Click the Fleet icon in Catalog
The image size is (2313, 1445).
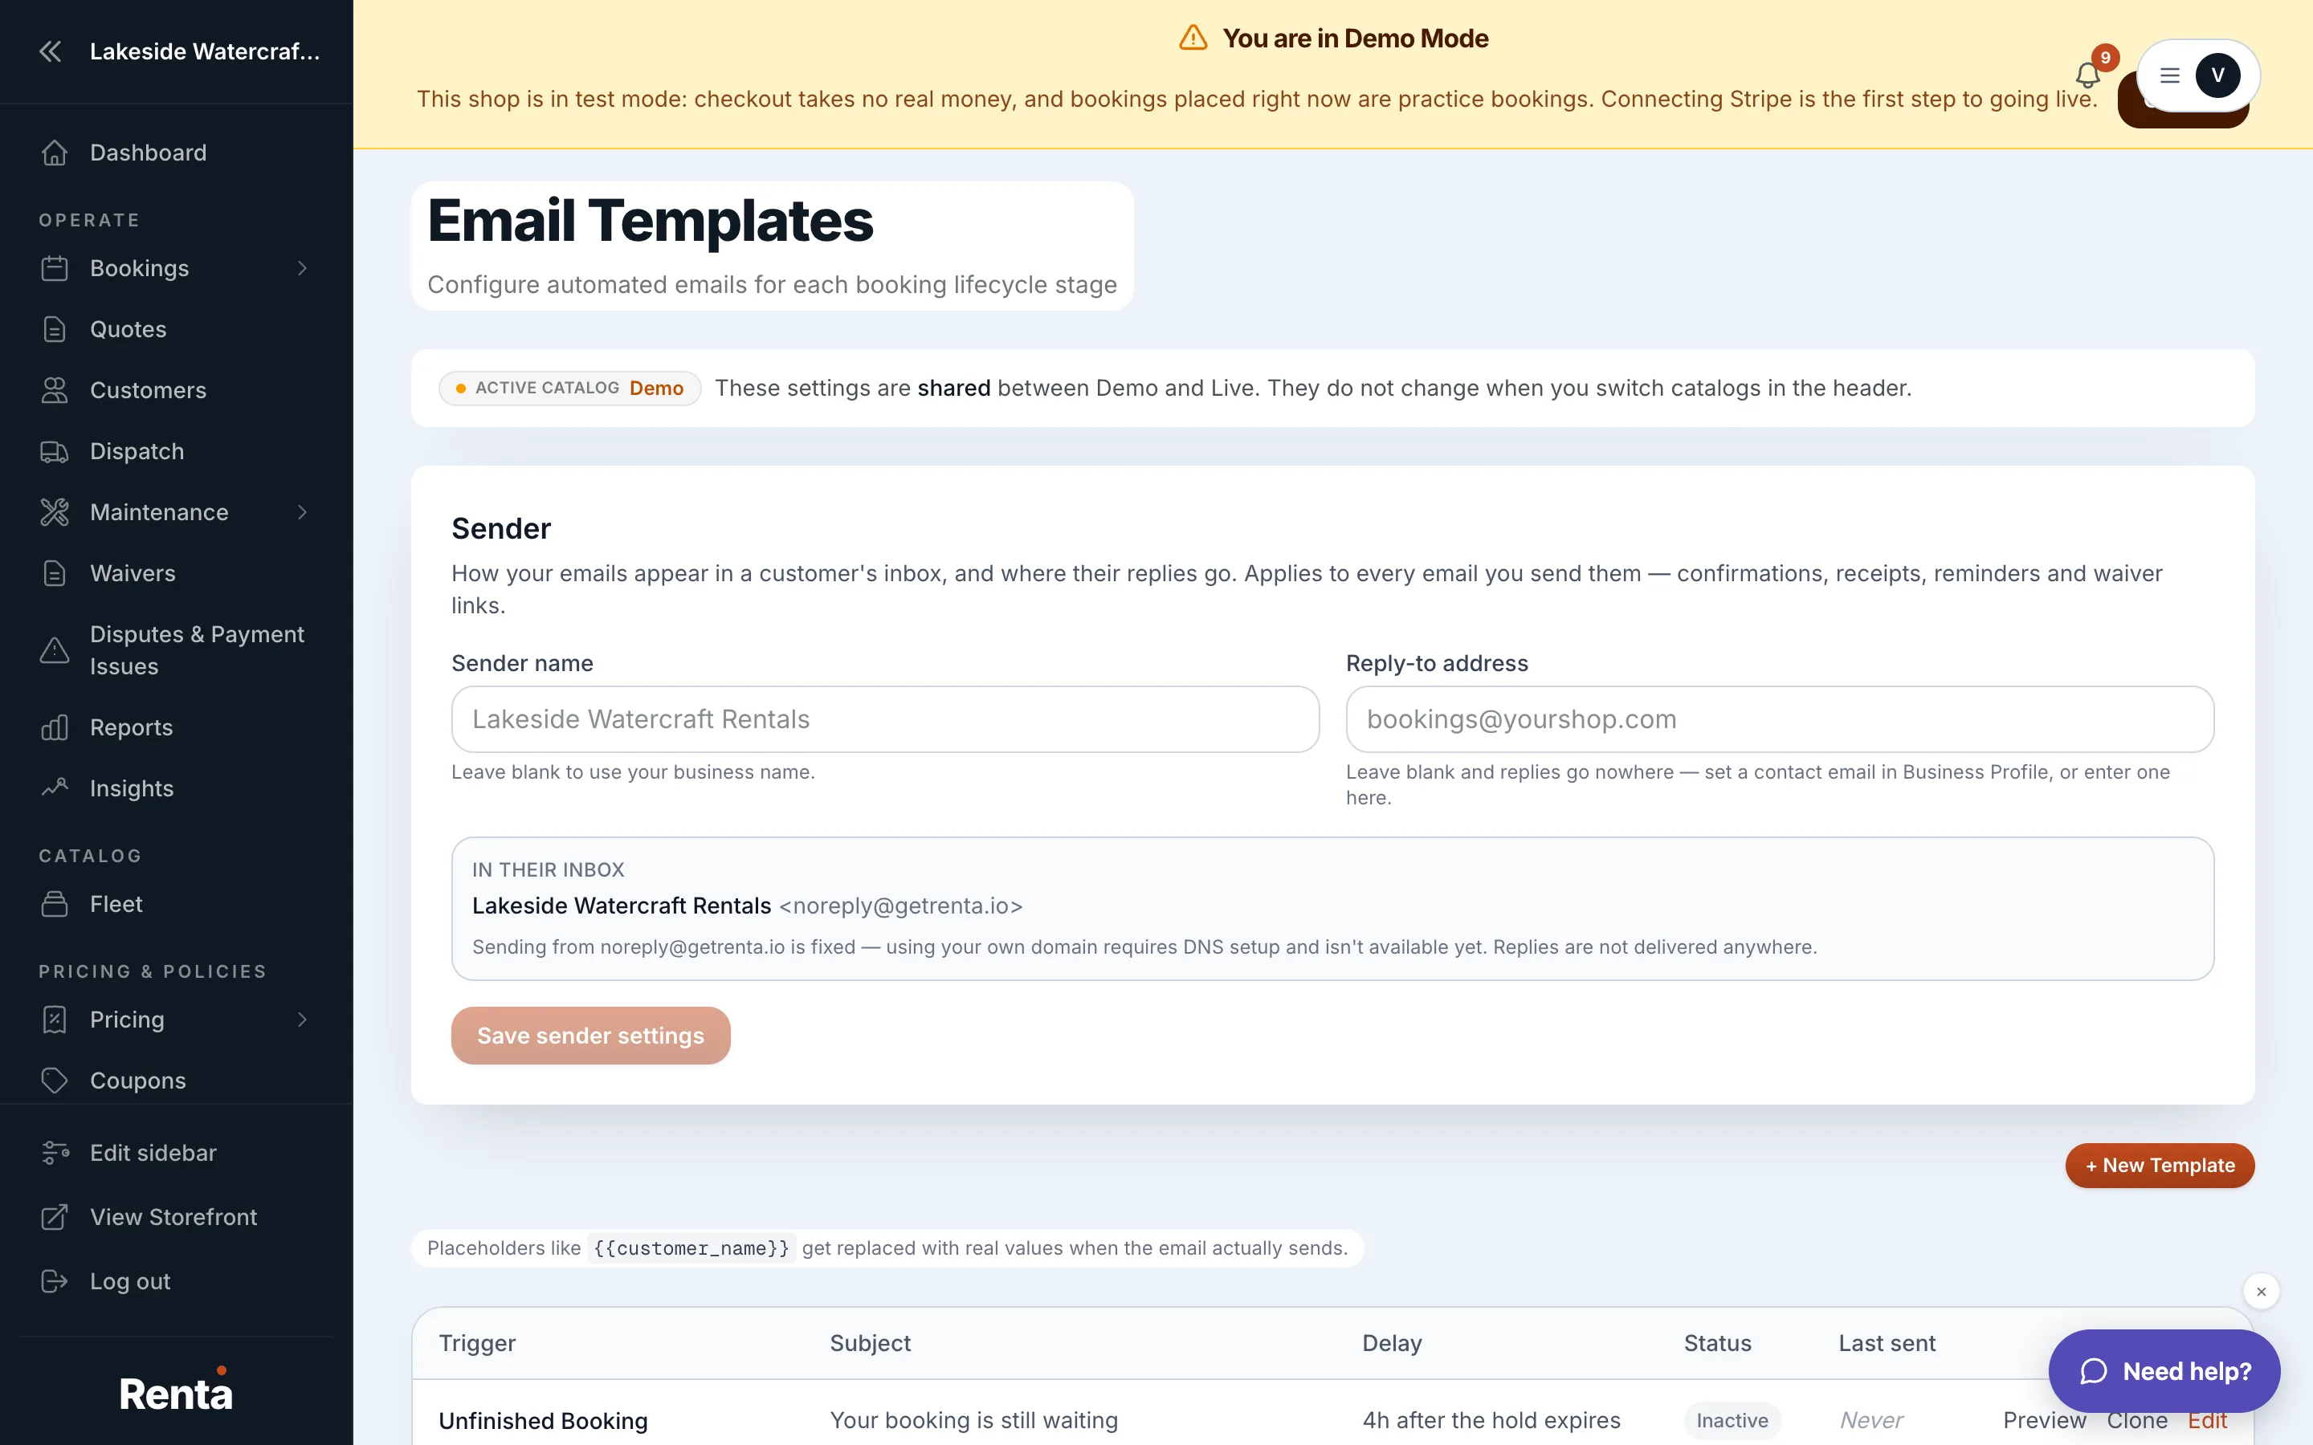(55, 905)
